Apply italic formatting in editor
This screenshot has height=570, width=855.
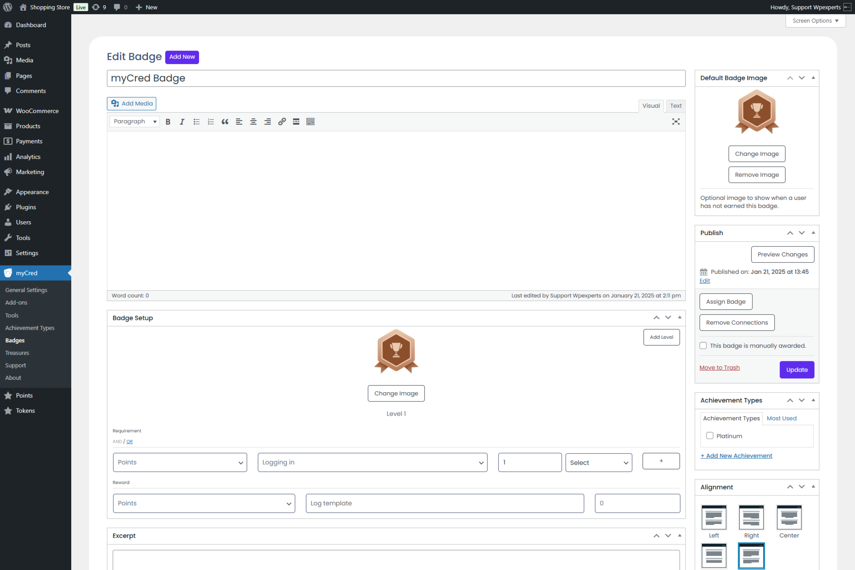(x=182, y=122)
